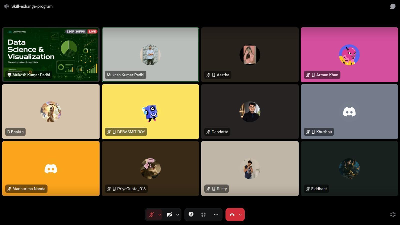Select Mukesh Kumar Padhi's profile picture
This screenshot has width=400, height=225.
pos(150,55)
